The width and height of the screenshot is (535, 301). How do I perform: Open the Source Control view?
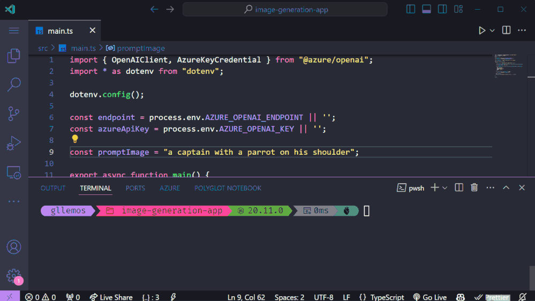(14, 114)
